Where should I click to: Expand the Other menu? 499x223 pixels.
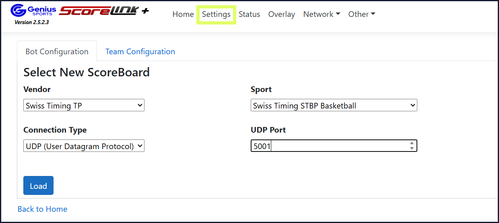[x=361, y=14]
